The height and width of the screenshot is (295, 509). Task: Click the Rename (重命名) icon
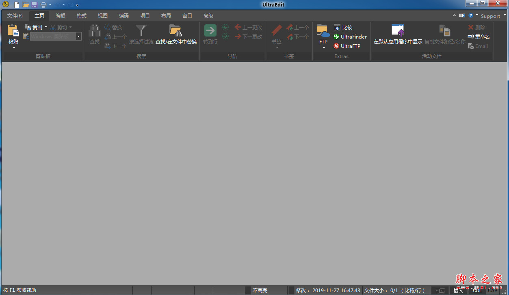coord(471,37)
